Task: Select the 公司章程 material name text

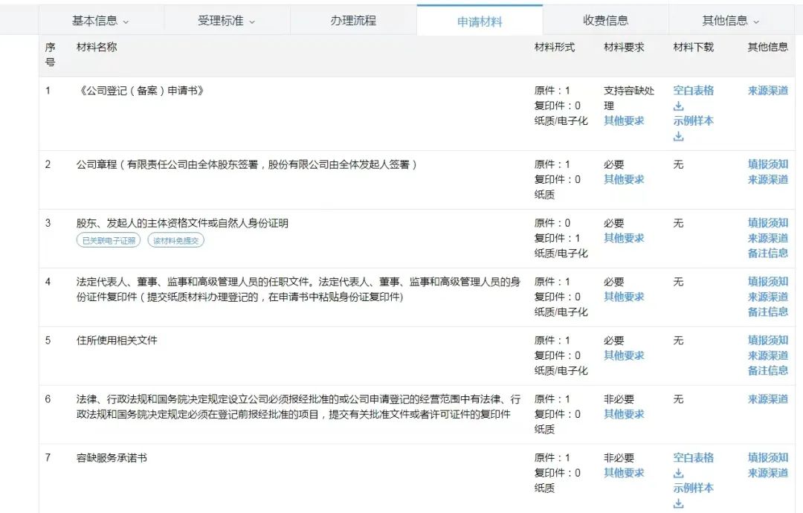Action: pos(247,164)
